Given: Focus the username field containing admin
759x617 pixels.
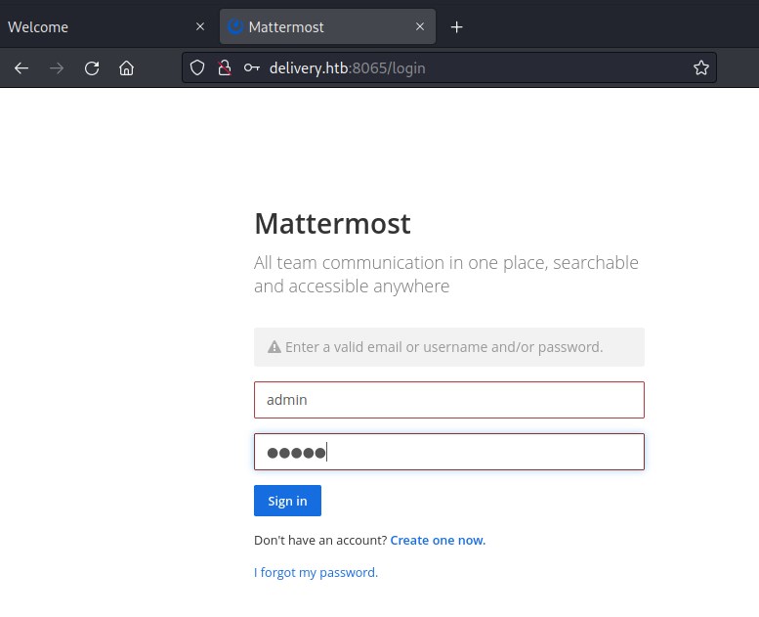Looking at the screenshot, I should click(x=448, y=400).
